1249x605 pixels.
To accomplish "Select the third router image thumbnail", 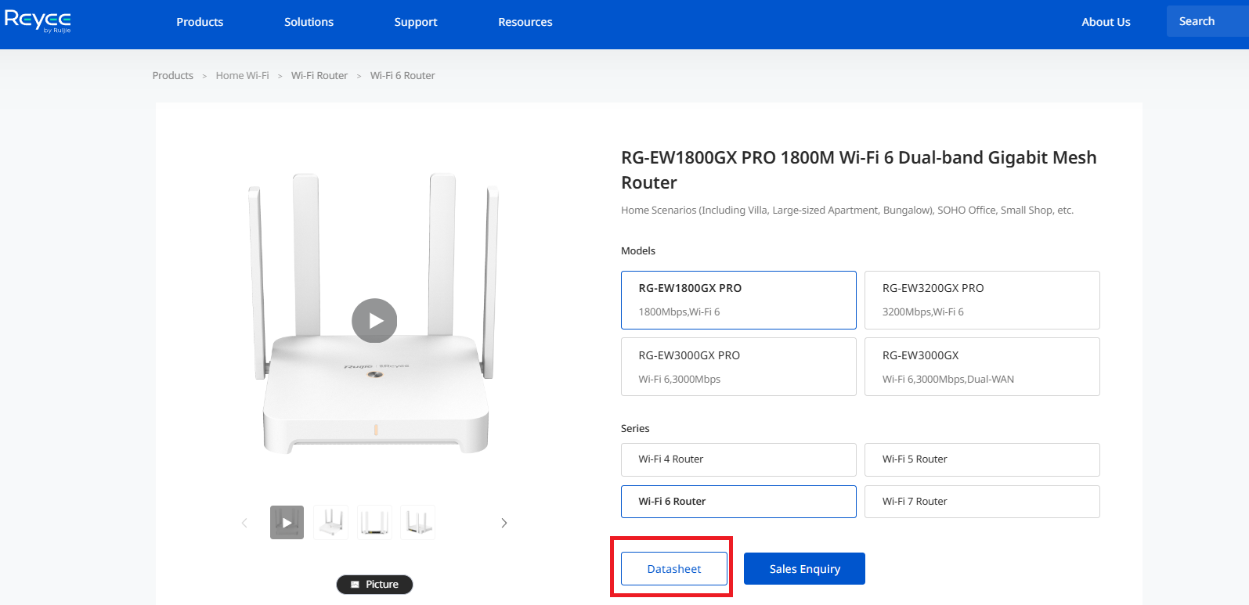I will point(374,522).
